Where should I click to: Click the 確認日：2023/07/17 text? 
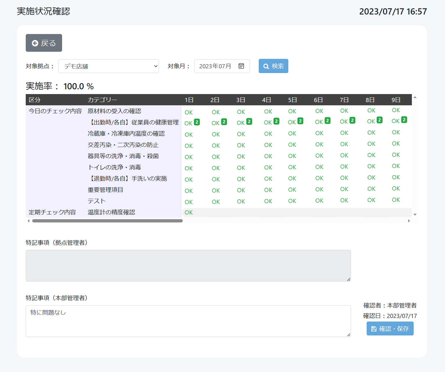[x=390, y=316]
